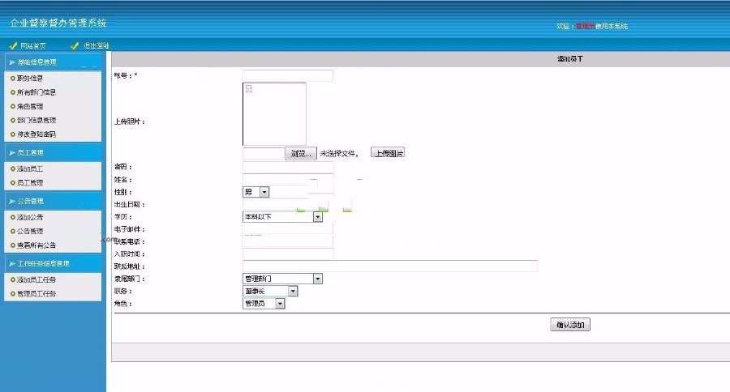Click the 上传图片 upload button

pyautogui.click(x=388, y=152)
